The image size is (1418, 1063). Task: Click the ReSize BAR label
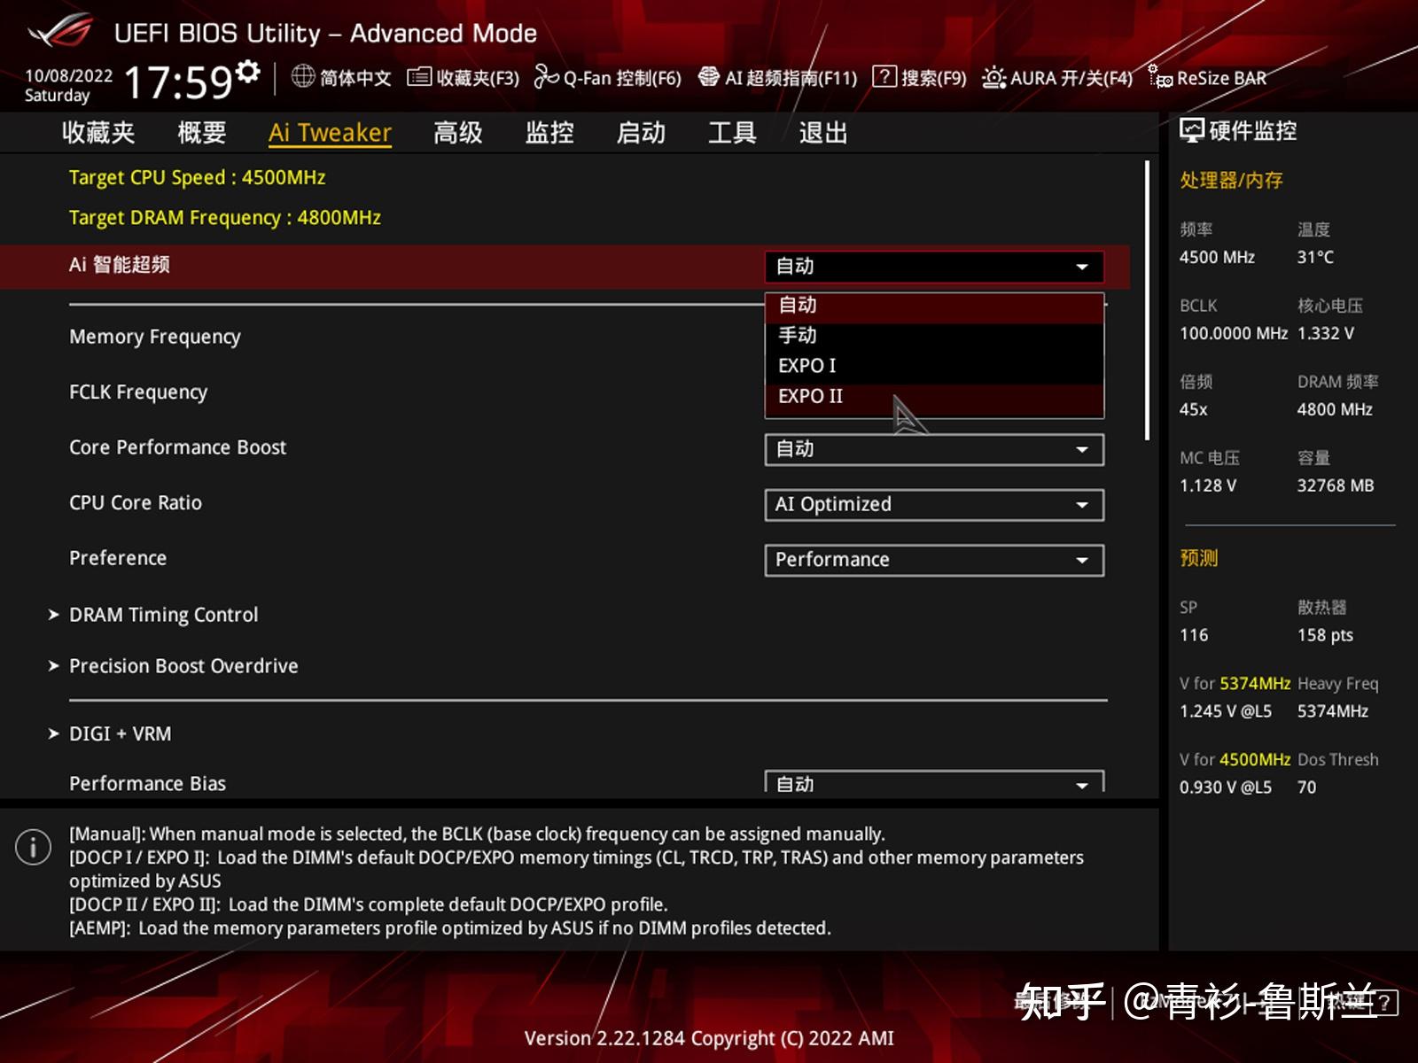point(1221,78)
